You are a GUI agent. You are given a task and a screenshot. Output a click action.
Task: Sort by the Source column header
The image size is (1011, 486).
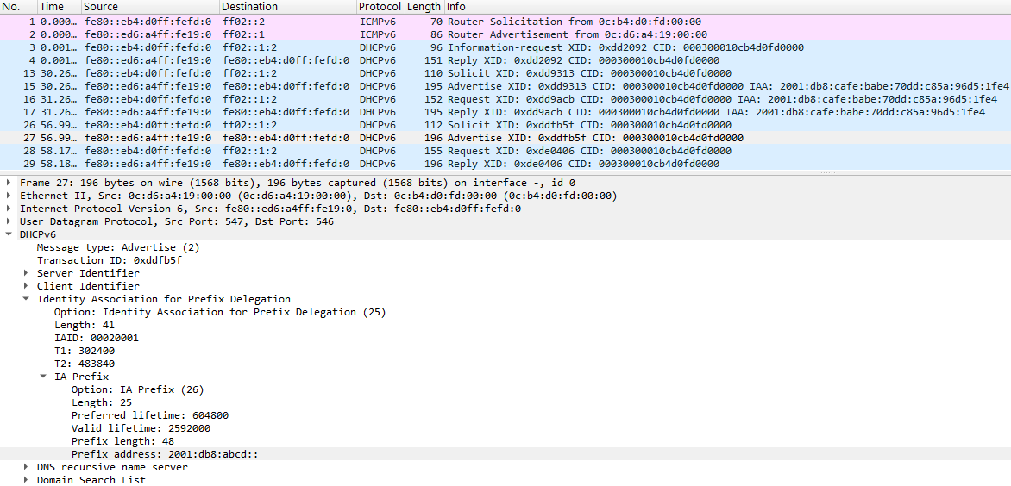[x=151, y=6]
